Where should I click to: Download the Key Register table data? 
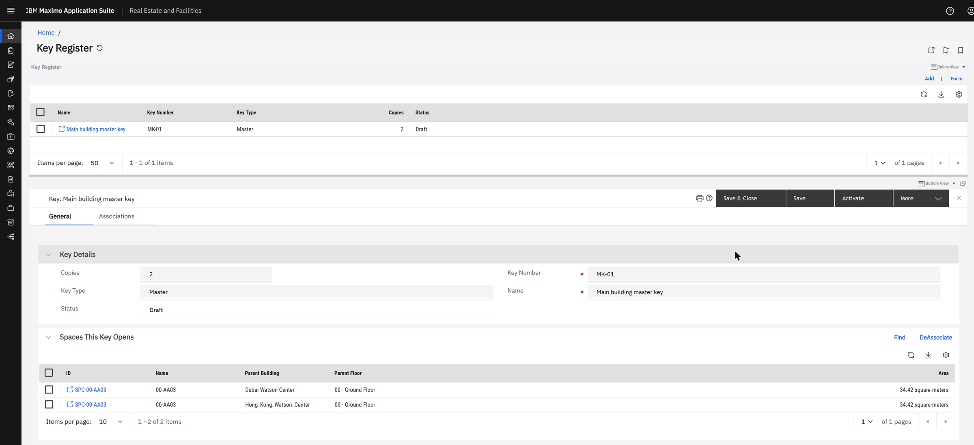point(941,95)
